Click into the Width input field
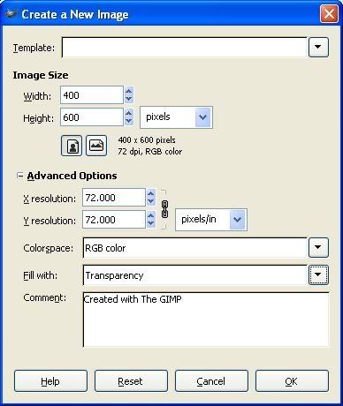 click(x=92, y=95)
